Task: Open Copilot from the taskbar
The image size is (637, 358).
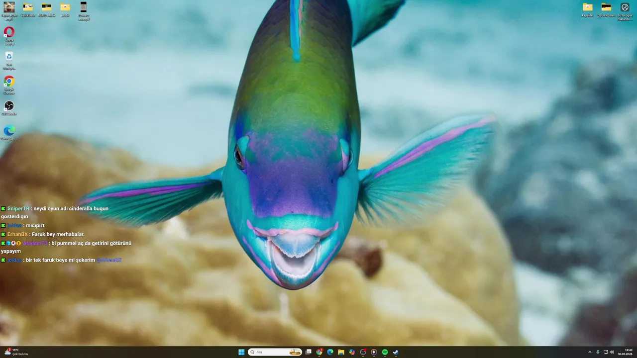Action: point(352,352)
